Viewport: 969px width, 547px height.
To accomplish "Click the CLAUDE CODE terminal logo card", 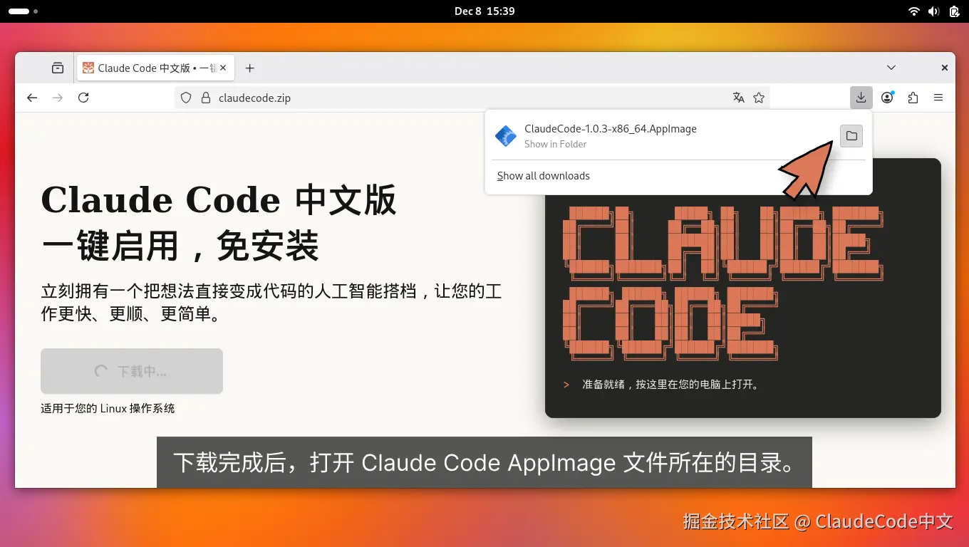I will pos(742,288).
